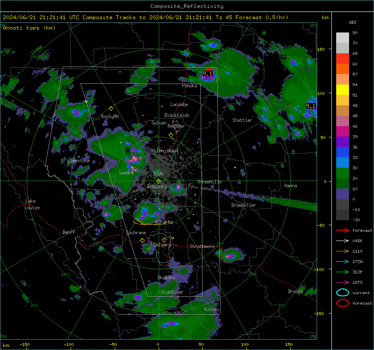
Task: Click the Calgary city label
Action: pyautogui.click(x=162, y=245)
